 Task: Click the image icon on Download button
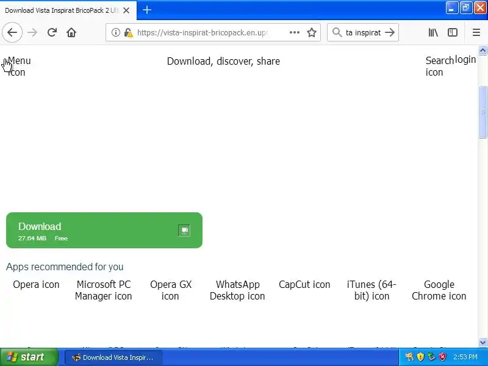pyautogui.click(x=184, y=231)
